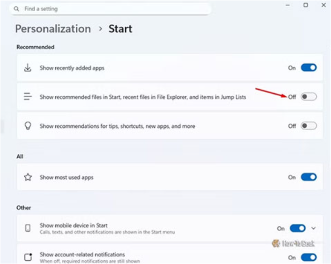The height and width of the screenshot is (264, 331).
Task: Expand the mobile device in Start options
Action: [313, 228]
